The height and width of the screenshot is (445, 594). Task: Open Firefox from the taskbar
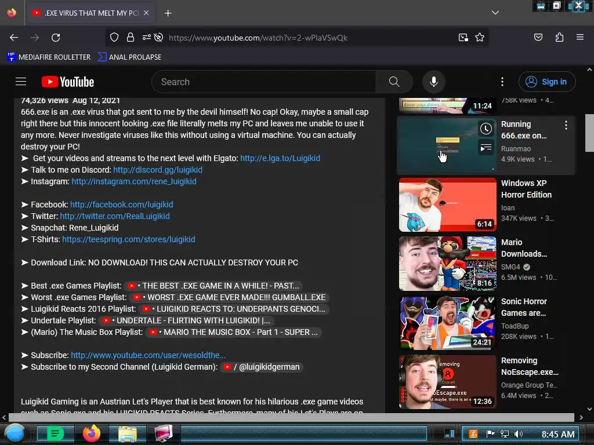(92, 433)
